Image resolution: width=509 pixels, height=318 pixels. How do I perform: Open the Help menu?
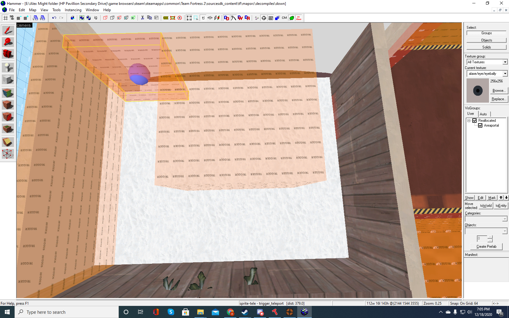tap(107, 10)
